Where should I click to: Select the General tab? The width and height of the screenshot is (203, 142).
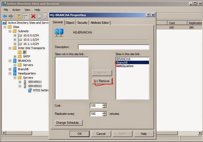point(58,22)
